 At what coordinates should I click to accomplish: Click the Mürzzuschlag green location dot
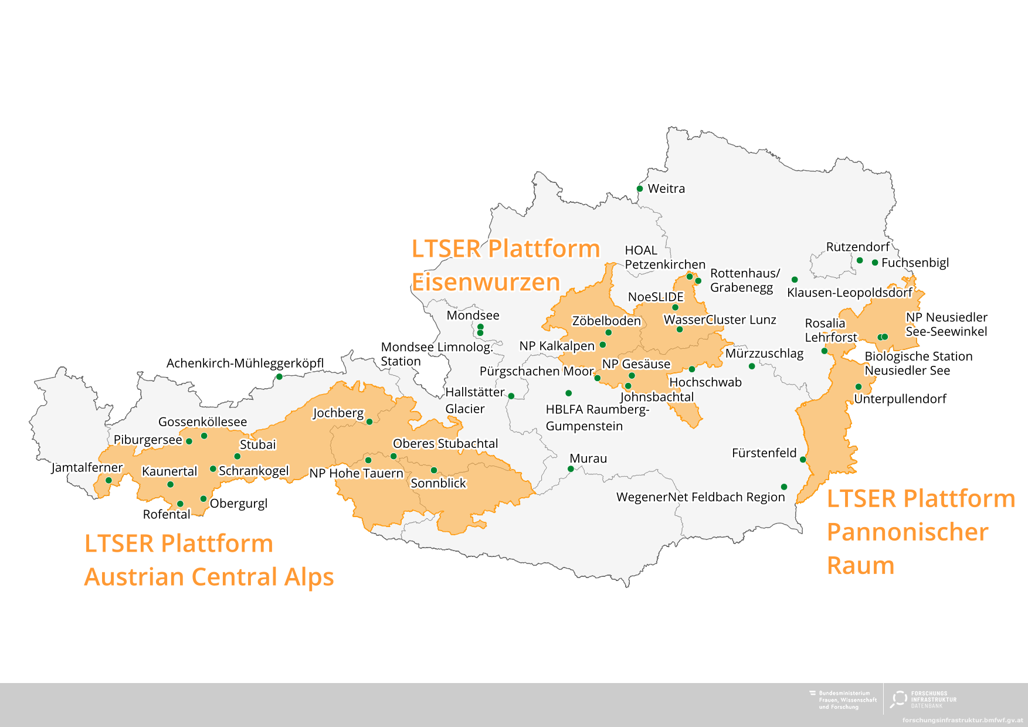tap(752, 366)
